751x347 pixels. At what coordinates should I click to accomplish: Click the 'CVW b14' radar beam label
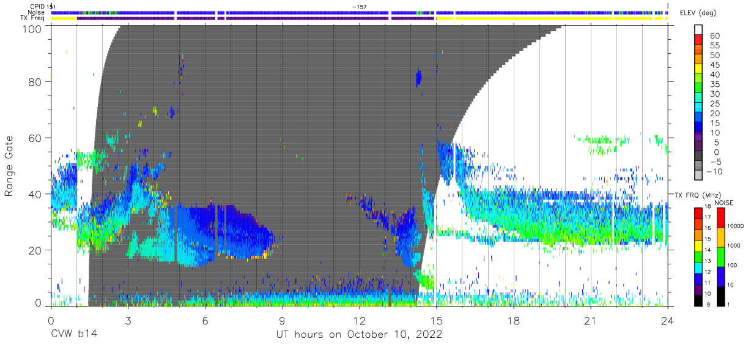coord(73,334)
